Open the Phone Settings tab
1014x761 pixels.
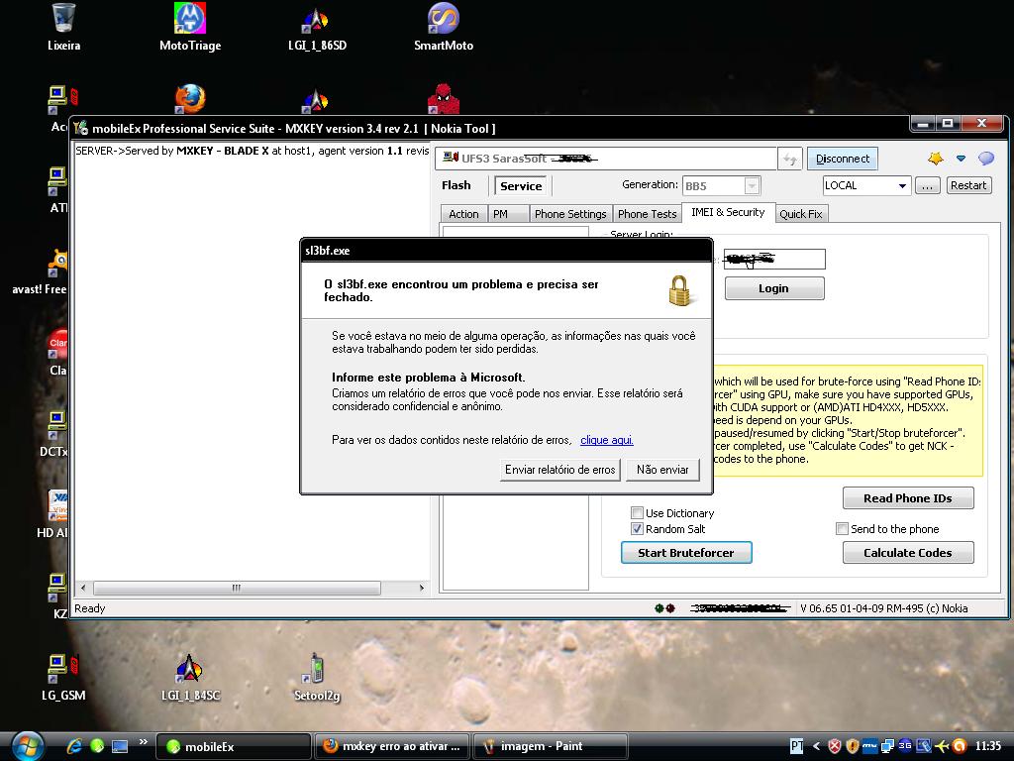pos(570,214)
